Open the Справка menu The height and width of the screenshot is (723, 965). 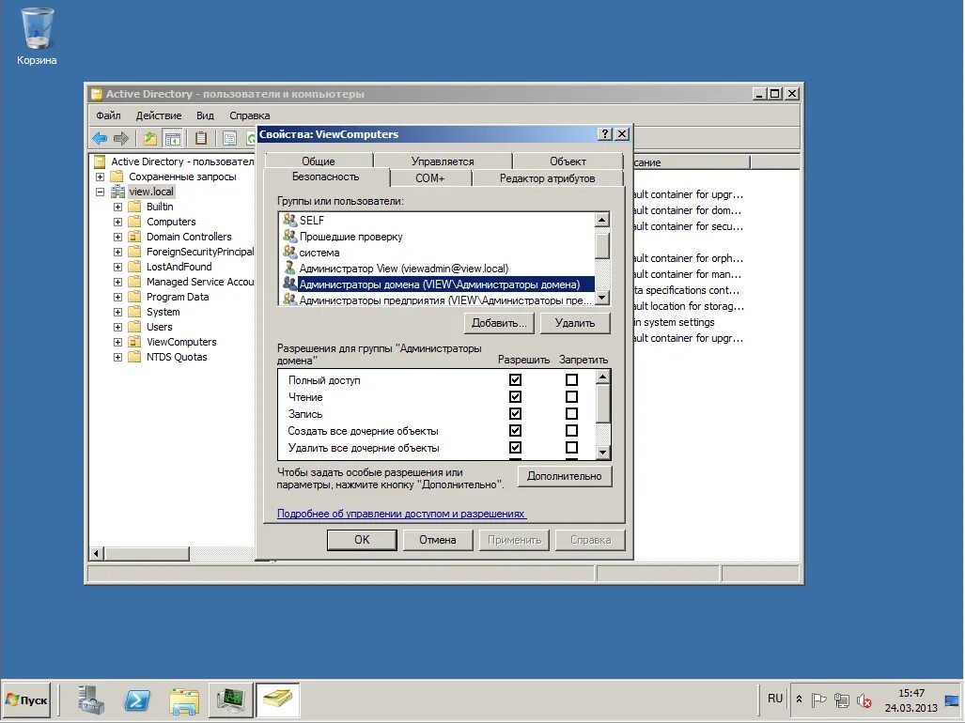(249, 115)
